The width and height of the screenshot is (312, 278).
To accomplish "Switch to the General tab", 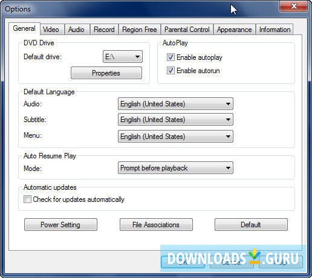I will pyautogui.click(x=24, y=28).
